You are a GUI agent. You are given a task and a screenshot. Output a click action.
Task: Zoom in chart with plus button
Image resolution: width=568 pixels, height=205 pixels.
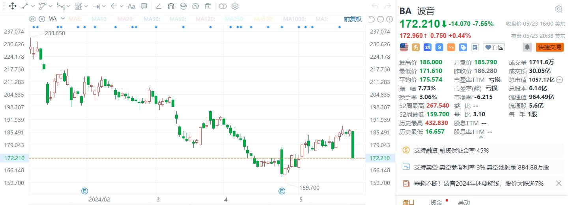coord(389,19)
